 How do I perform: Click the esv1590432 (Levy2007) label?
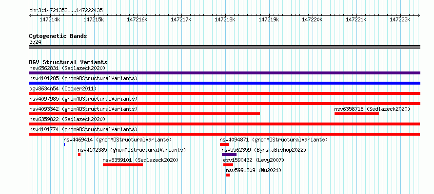pyautogui.click(x=254, y=160)
